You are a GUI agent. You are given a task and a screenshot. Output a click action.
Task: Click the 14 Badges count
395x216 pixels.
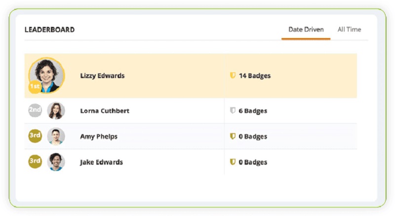tap(255, 76)
